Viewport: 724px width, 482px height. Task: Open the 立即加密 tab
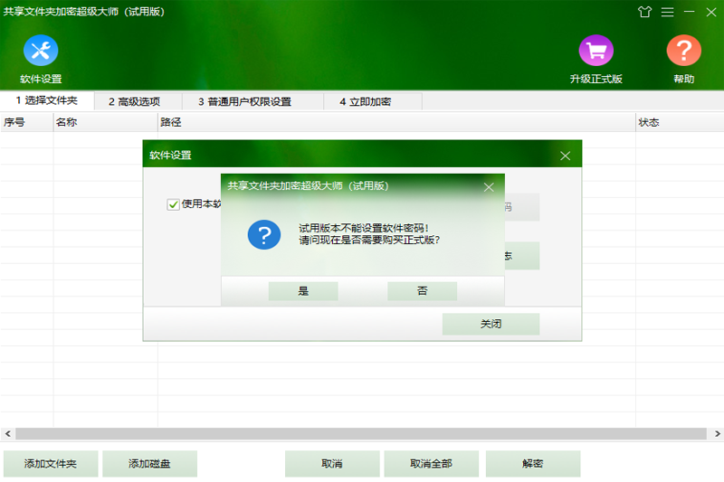pyautogui.click(x=366, y=101)
